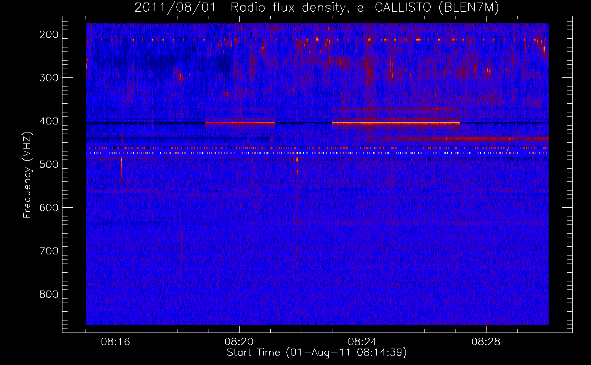Click the bright white-red band at 400 MHz near 08:24
The height and width of the screenshot is (365, 591).
(396, 123)
